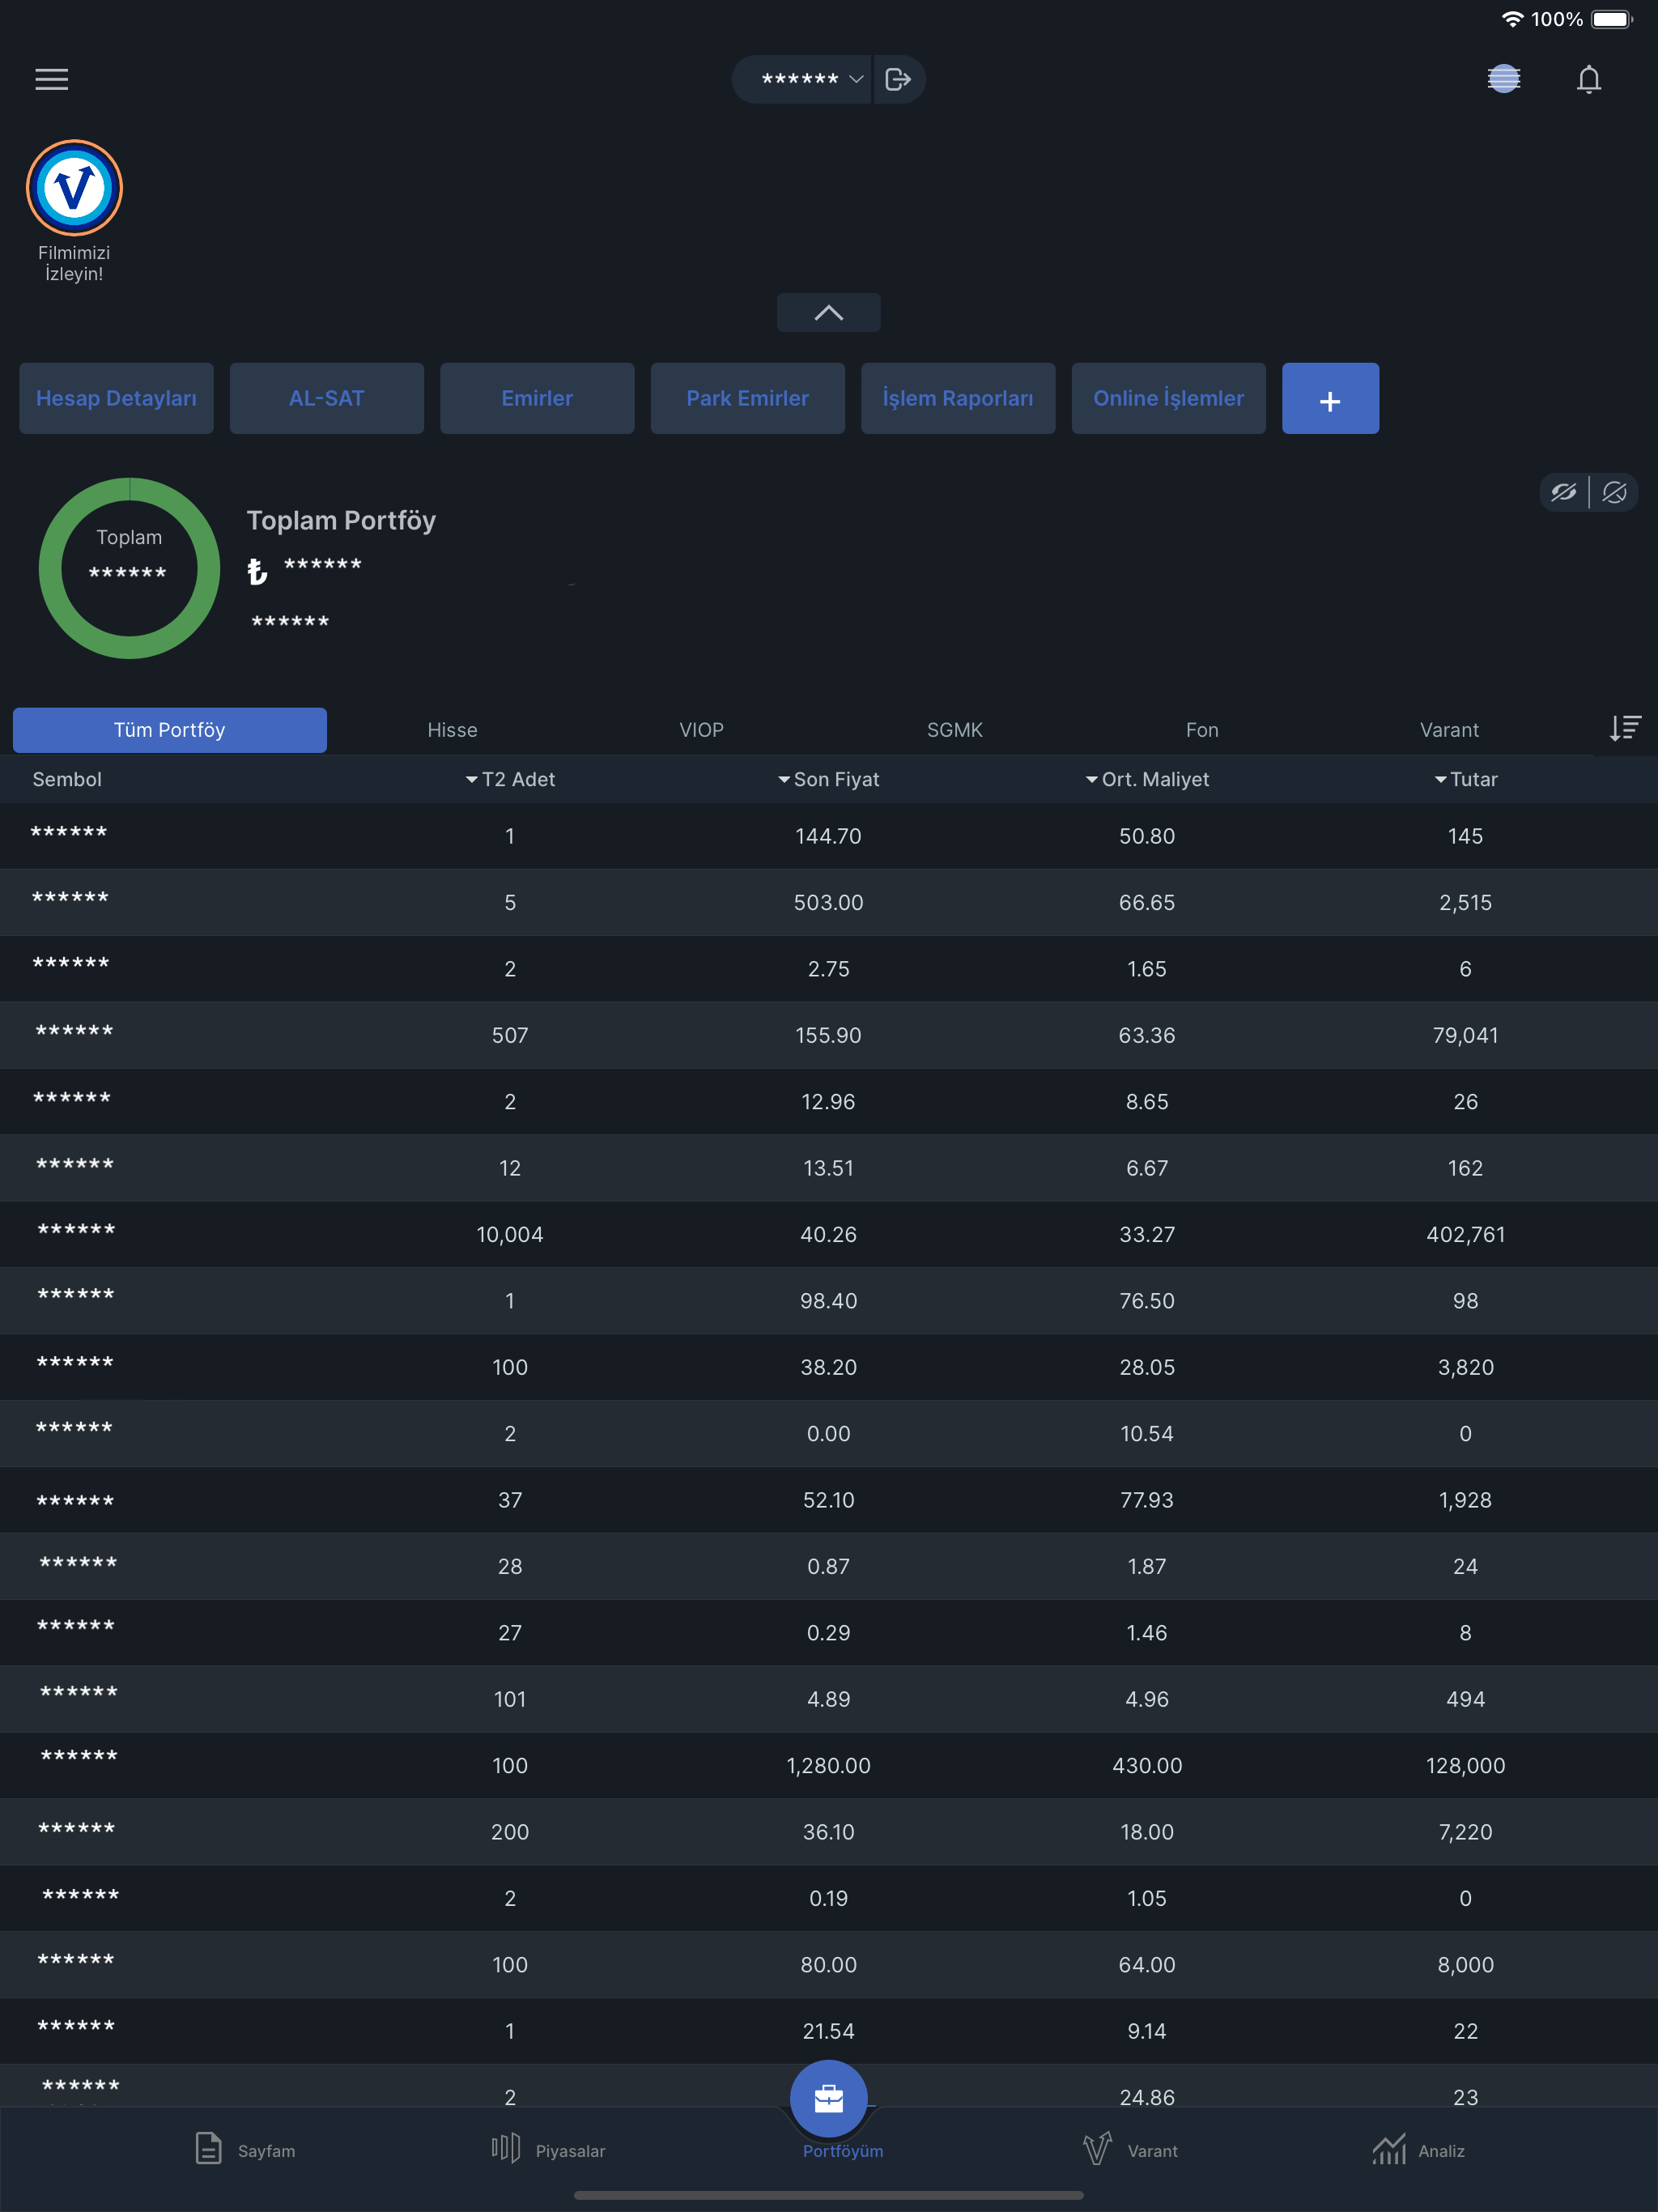Open Analiz chart icon

1389,2148
